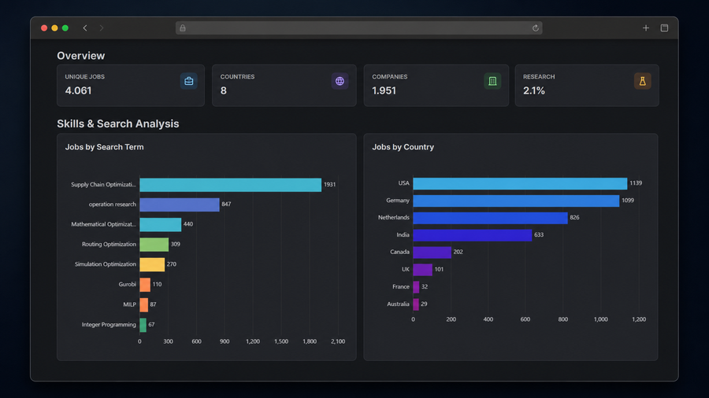This screenshot has height=398, width=709.
Task: Click the briefcase icon on Unique Jobs card
Action: 188,81
